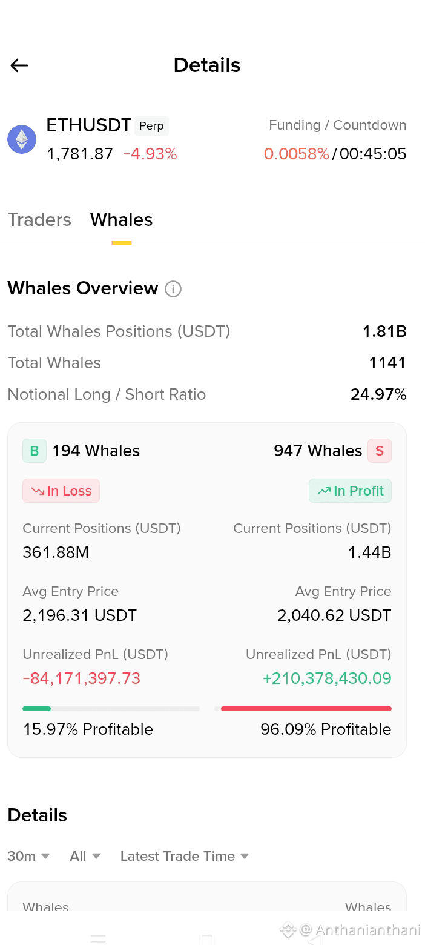Tap the In Loss trend badge
Viewport: 425px width, 945px height.
coord(61,491)
